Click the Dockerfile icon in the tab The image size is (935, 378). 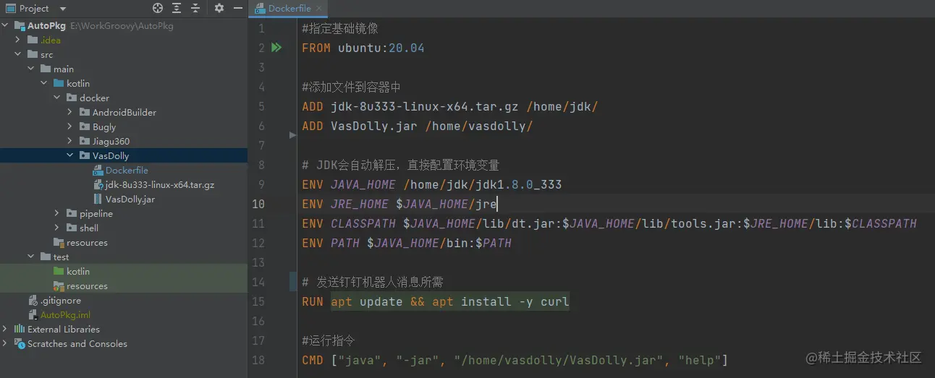260,9
